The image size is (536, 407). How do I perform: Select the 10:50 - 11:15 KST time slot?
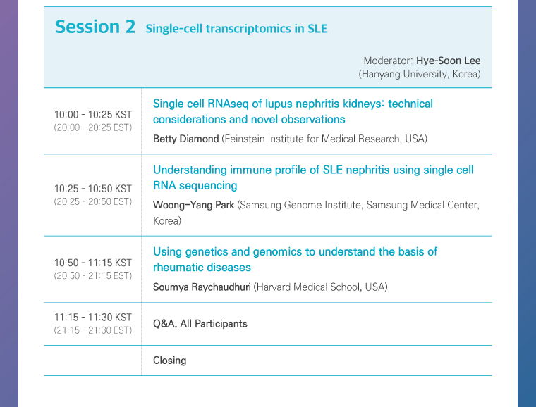(x=93, y=263)
